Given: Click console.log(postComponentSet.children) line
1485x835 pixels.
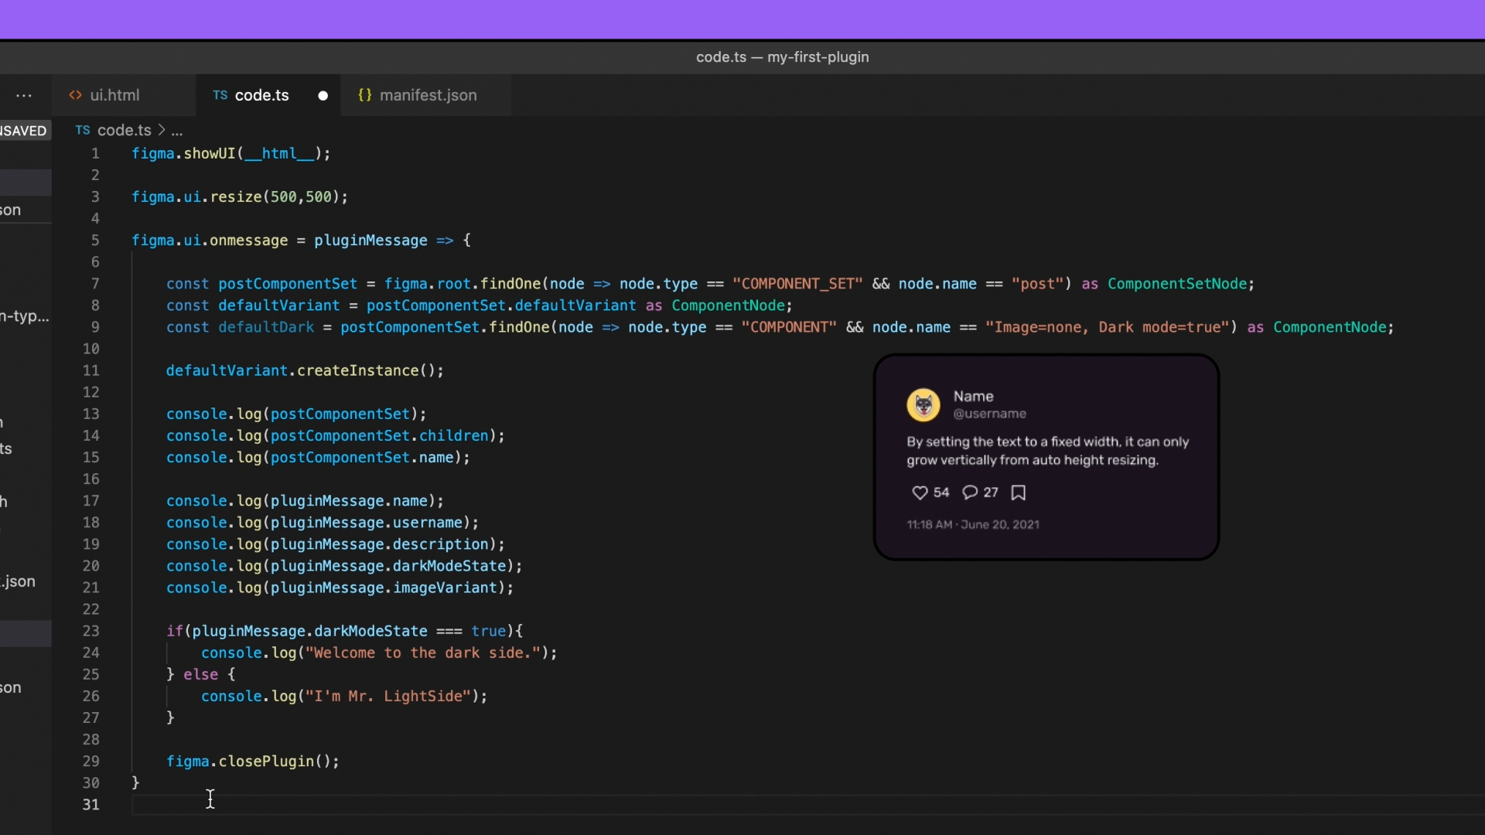Looking at the screenshot, I should (336, 436).
